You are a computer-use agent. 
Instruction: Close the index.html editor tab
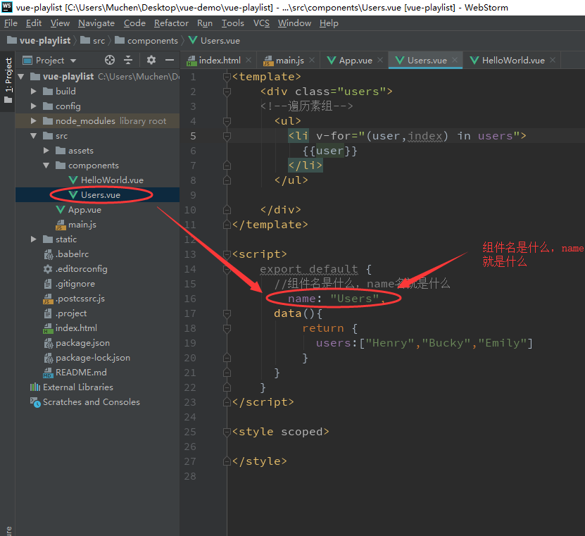pyautogui.click(x=249, y=60)
